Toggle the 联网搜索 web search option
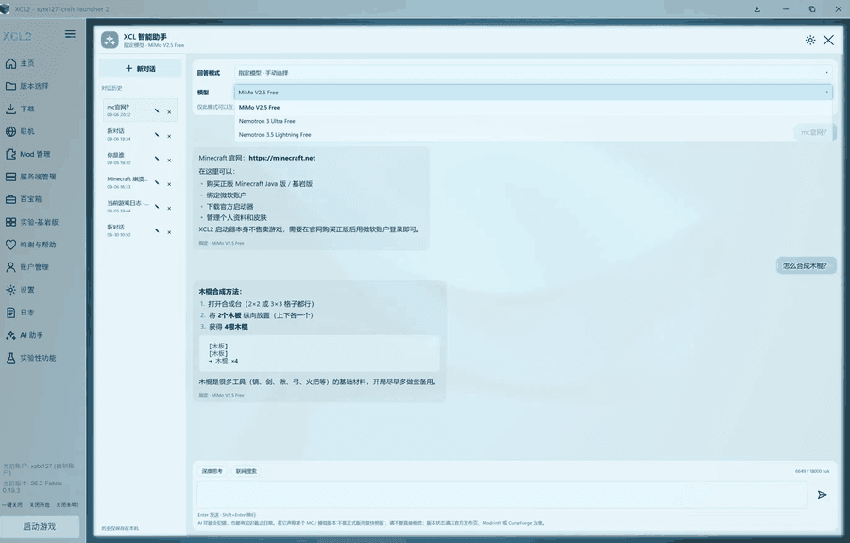850x543 pixels. pyautogui.click(x=246, y=471)
